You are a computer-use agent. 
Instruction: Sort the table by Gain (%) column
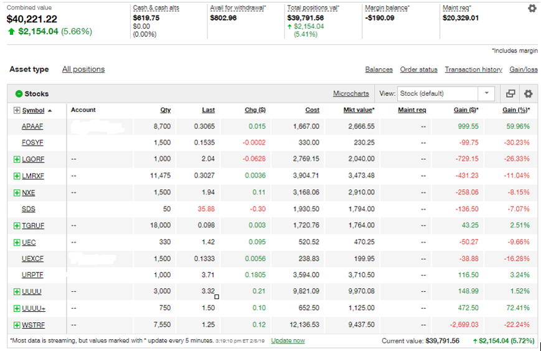(515, 110)
